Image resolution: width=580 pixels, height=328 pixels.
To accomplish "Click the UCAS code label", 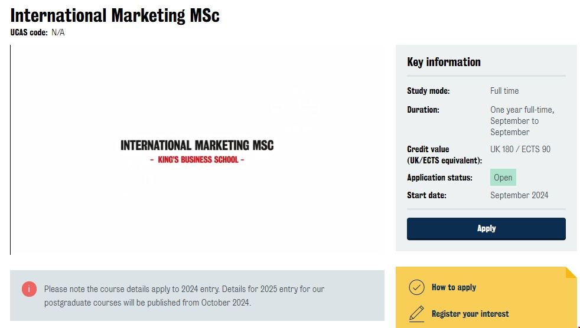I will (x=29, y=32).
